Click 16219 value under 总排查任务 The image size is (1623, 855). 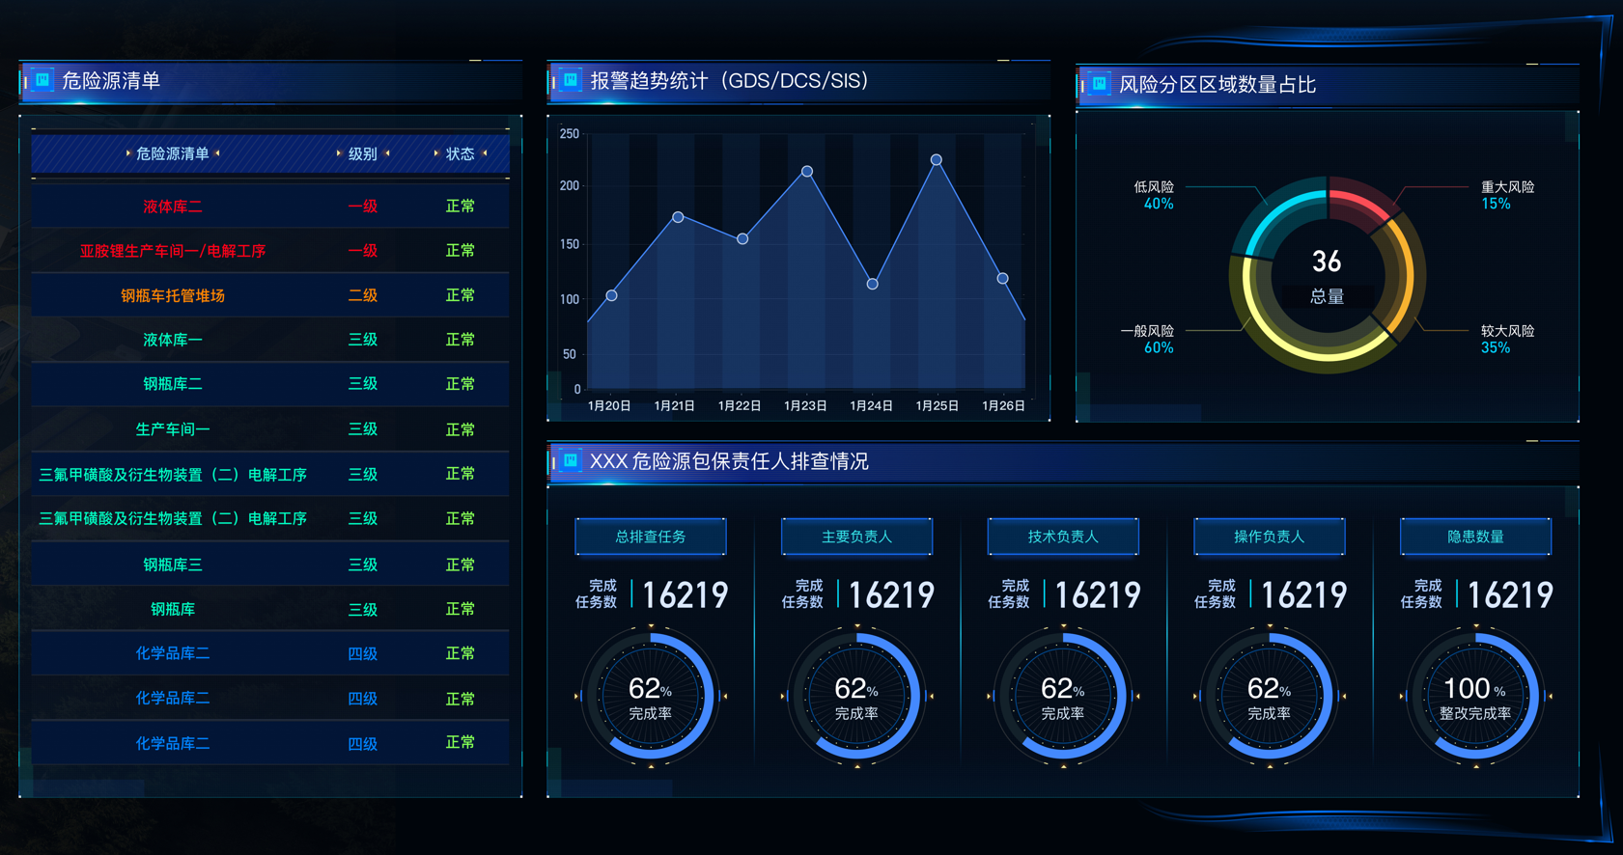click(x=685, y=595)
